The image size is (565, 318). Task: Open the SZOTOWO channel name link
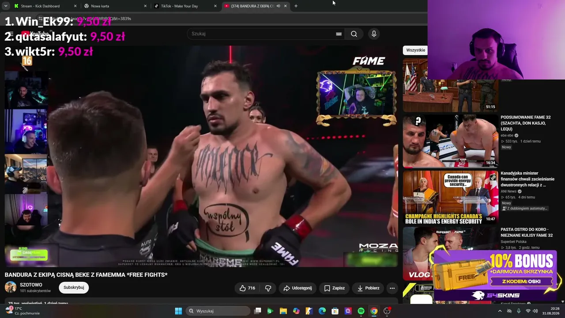tap(31, 285)
